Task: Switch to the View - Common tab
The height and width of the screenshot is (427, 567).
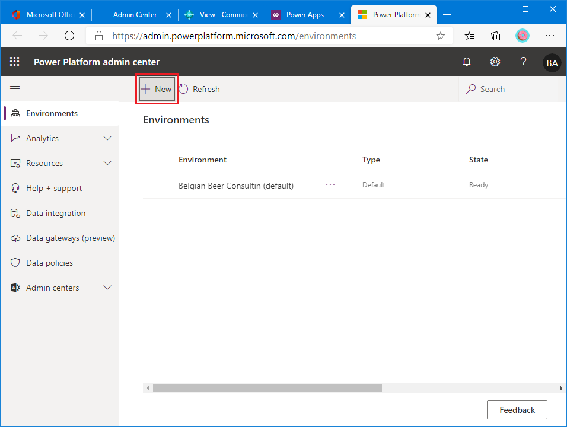Action: [x=221, y=15]
